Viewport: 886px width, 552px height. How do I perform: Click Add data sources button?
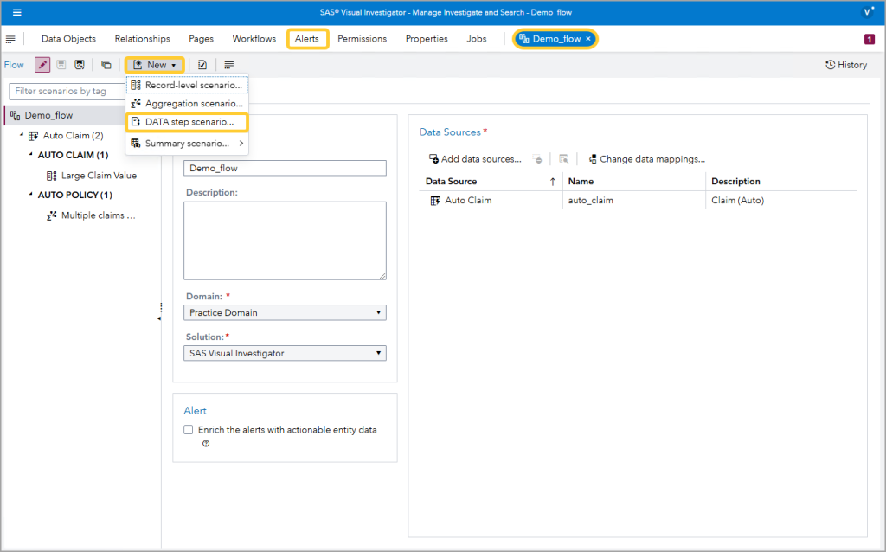(x=475, y=159)
